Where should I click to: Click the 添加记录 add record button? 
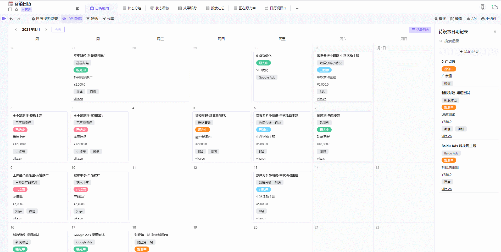469,52
